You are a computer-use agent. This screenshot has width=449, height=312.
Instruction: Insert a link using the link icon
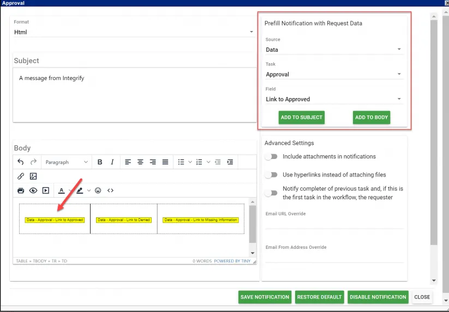pos(21,176)
